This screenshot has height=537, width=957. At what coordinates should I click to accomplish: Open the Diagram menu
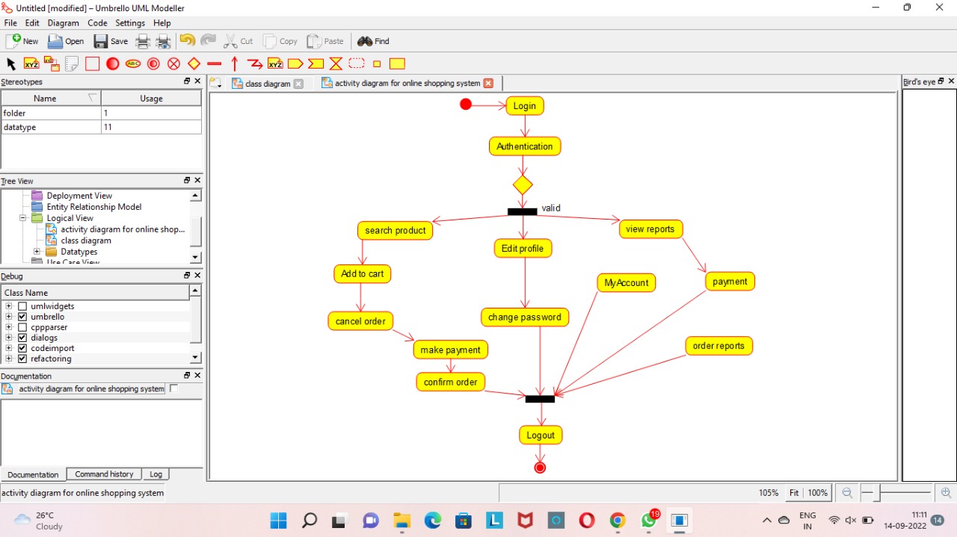[x=63, y=22]
